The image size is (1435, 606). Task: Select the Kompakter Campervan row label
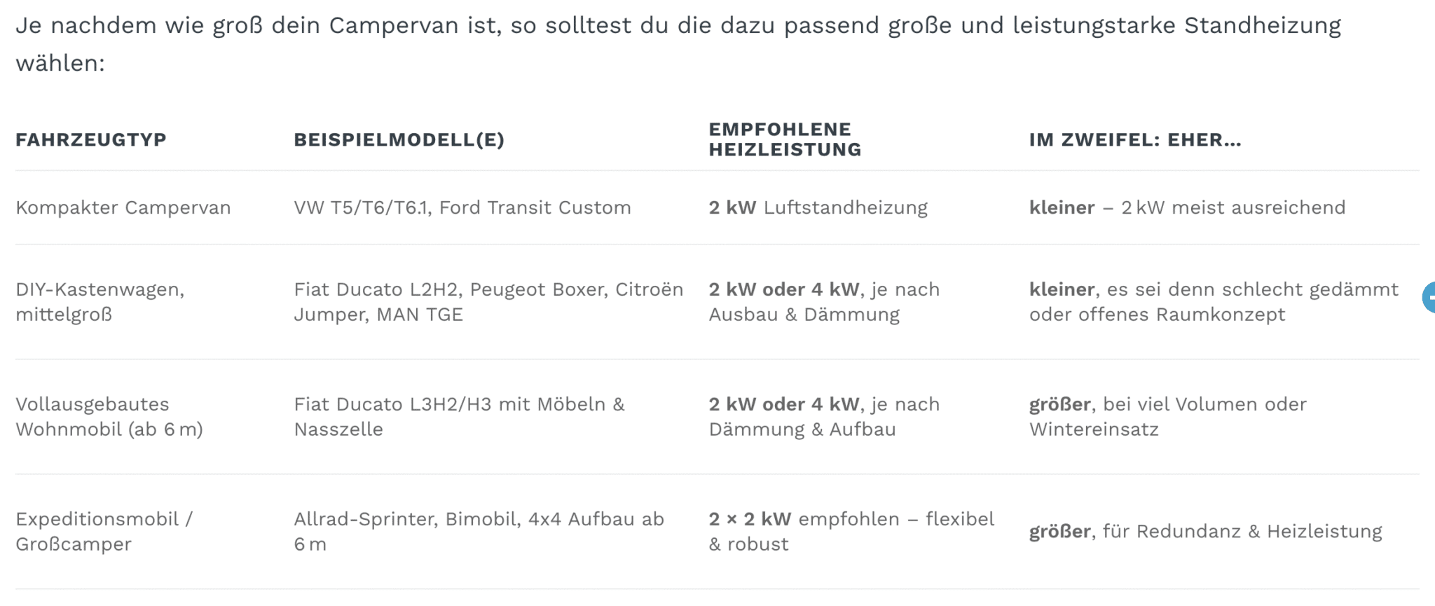tap(123, 207)
